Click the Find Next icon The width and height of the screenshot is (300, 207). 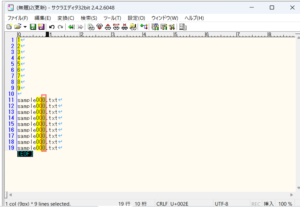(99, 27)
